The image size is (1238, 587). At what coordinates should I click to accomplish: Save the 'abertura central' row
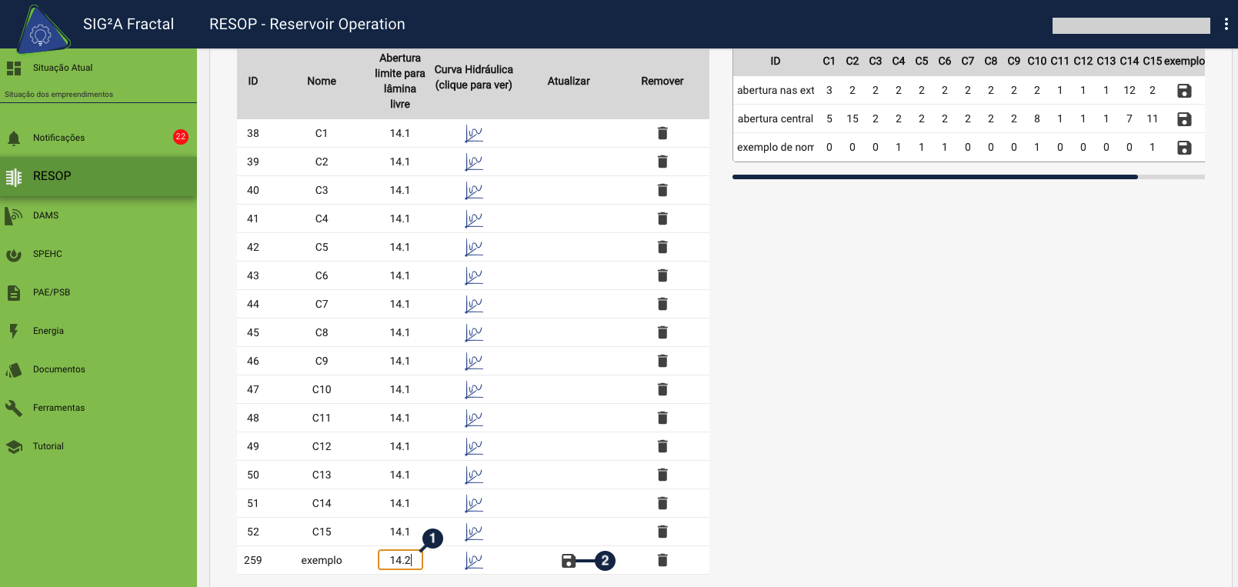1184,119
